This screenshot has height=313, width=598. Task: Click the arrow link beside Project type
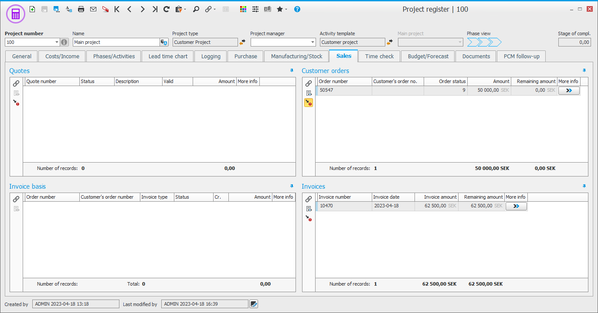(242, 42)
